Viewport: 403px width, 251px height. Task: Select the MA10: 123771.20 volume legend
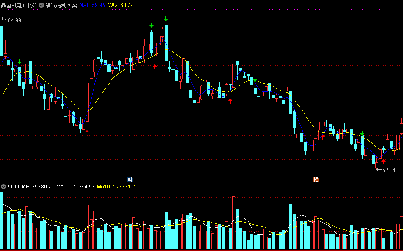pyautogui.click(x=118, y=187)
